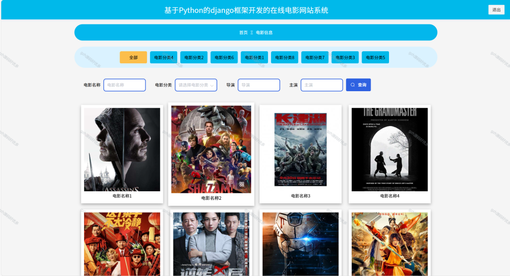Click the 电影名称2 title link
510x276 pixels.
211,198
